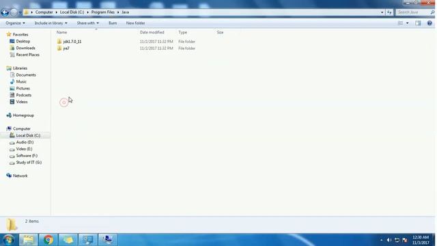This screenshot has height=246, width=437.
Task: Click Computer in the navigation pane
Action: tap(22, 128)
